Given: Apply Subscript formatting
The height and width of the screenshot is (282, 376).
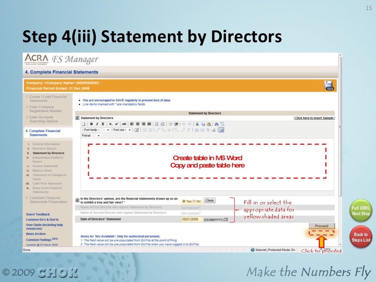Looking at the screenshot, I should click(x=111, y=124).
